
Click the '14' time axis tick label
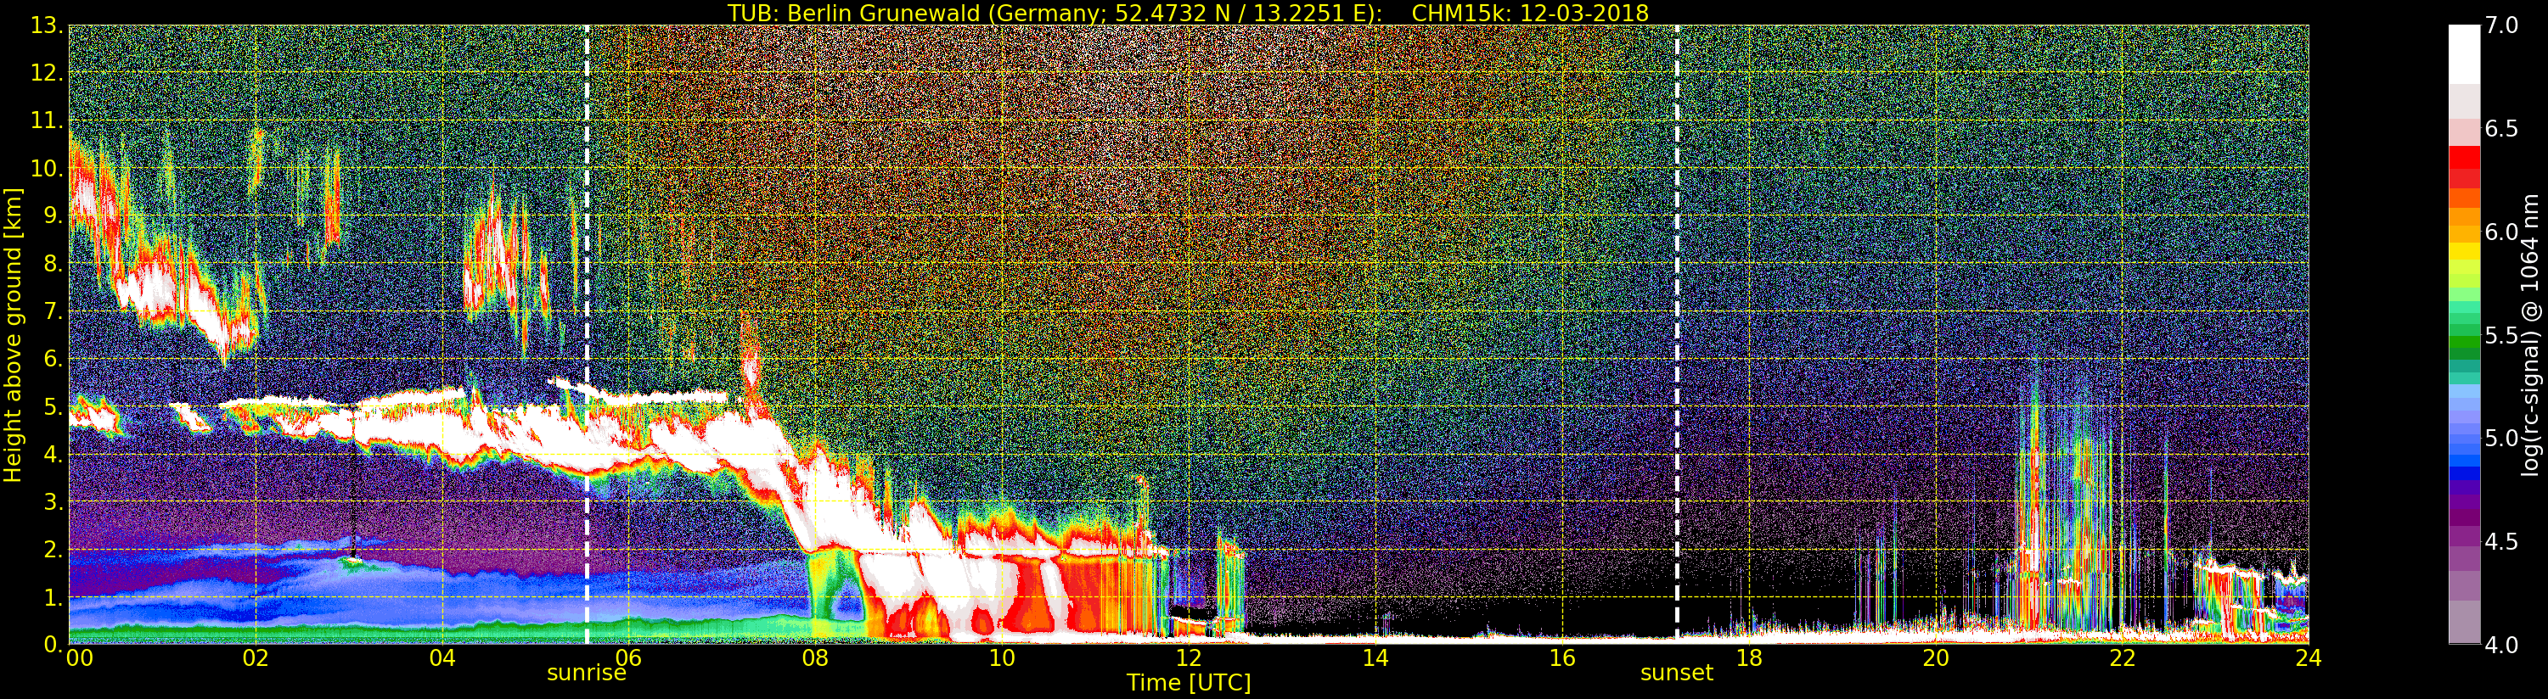(x=1375, y=657)
